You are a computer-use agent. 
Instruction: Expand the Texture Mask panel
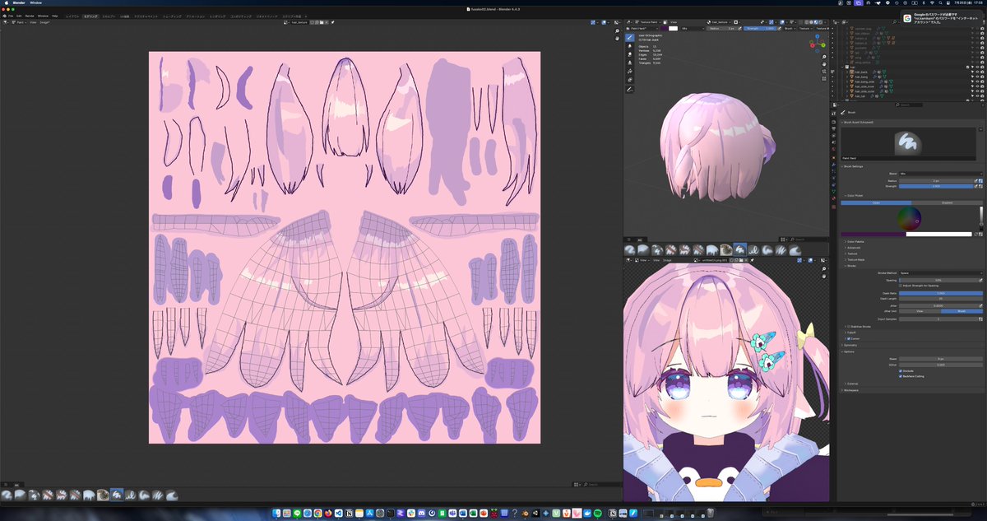[x=855, y=259]
